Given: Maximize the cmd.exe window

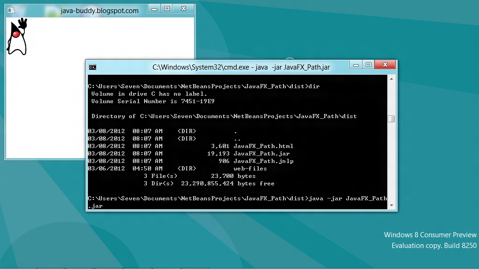Looking at the screenshot, I should pos(369,64).
